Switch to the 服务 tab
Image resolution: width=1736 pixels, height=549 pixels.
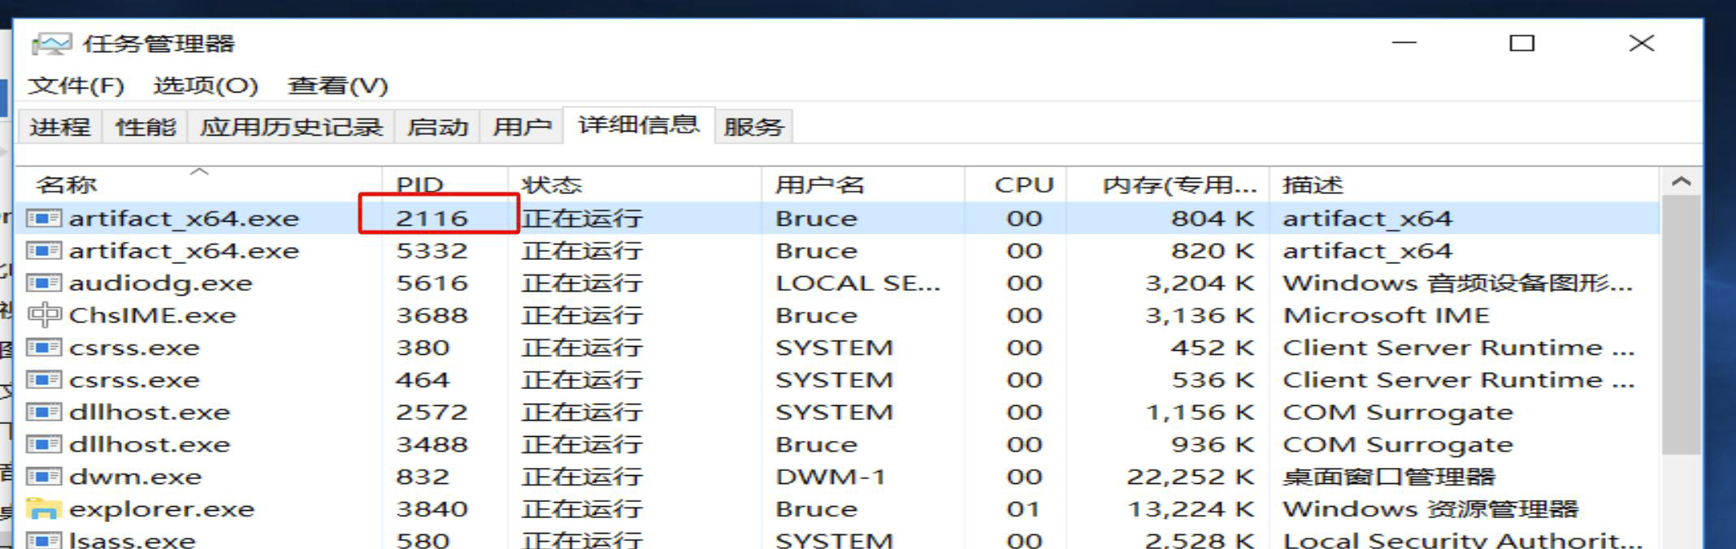tap(753, 127)
